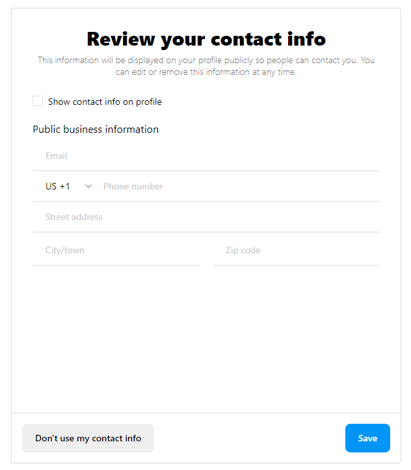411x470 pixels.
Task: Click the description line starting "This information will be displayed"
Action: [206, 61]
